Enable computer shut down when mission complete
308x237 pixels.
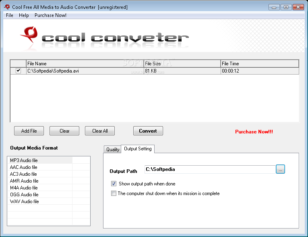pyautogui.click(x=114, y=193)
